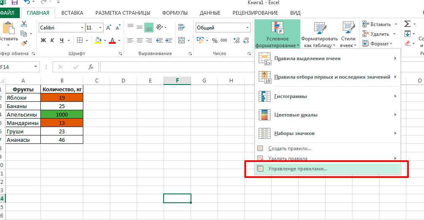Click Удалить cells button

[376, 34]
